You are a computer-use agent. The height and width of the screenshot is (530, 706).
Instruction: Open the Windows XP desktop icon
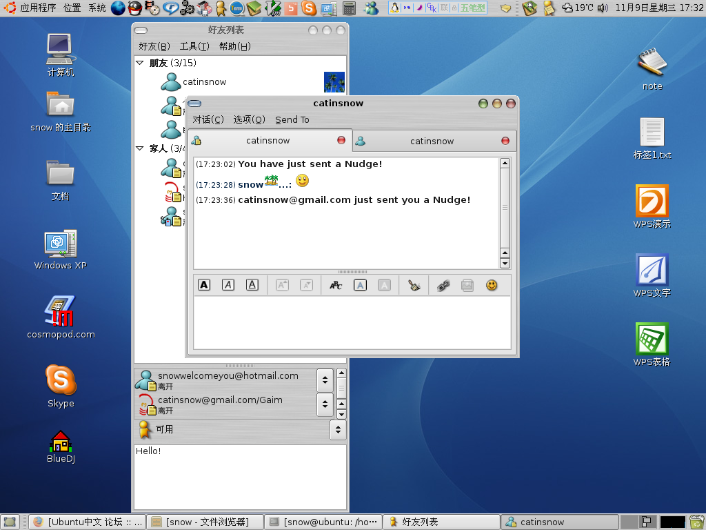click(x=61, y=250)
